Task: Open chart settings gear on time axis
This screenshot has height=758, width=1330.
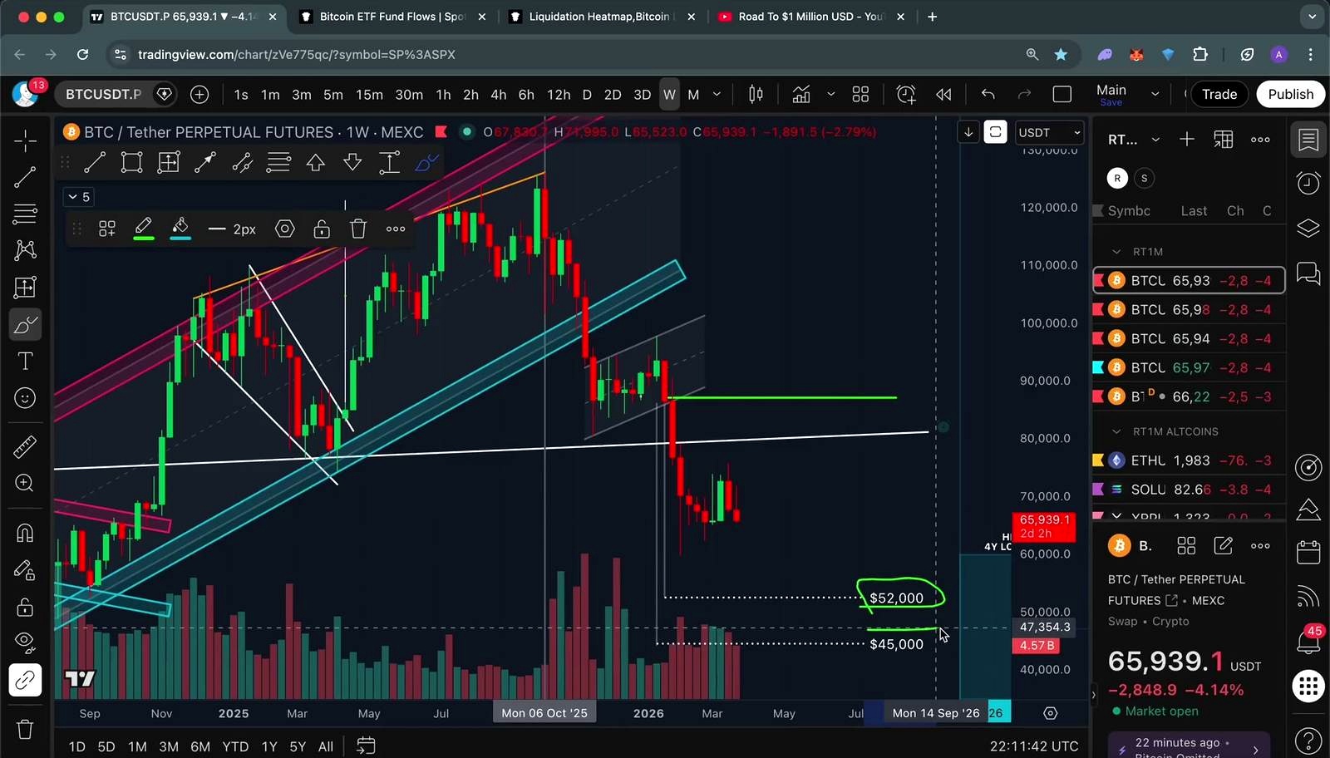Action: [1051, 713]
